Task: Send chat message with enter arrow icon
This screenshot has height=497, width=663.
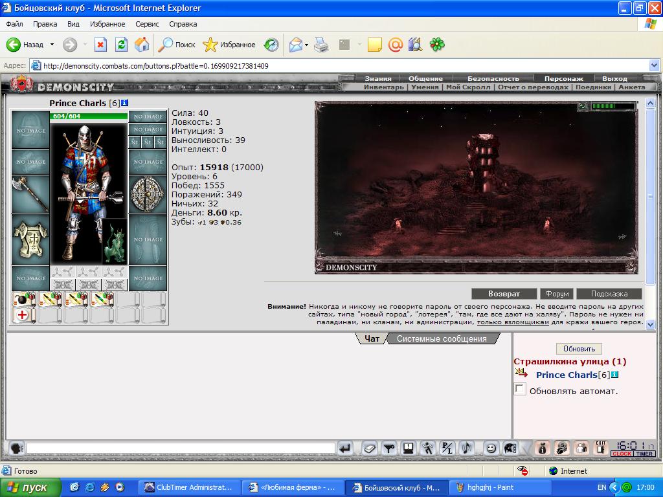Action: click(346, 448)
